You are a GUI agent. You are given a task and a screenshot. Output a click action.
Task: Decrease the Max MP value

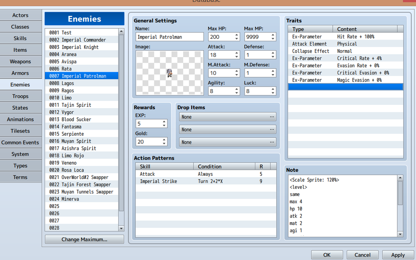click(273, 39)
